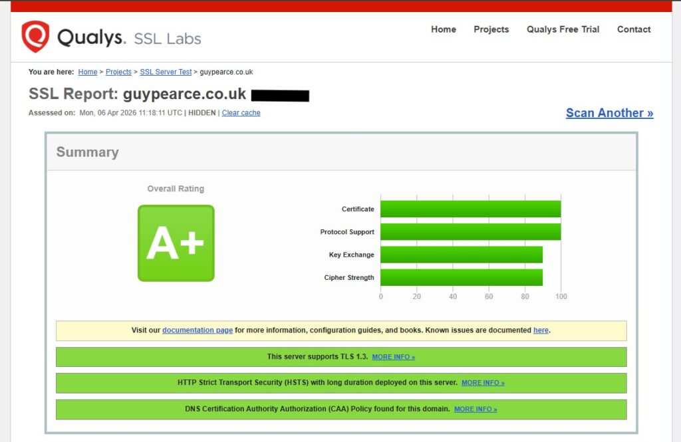681x442 pixels.
Task: Open SSL Server Test breadcrumb link
Action: click(166, 72)
